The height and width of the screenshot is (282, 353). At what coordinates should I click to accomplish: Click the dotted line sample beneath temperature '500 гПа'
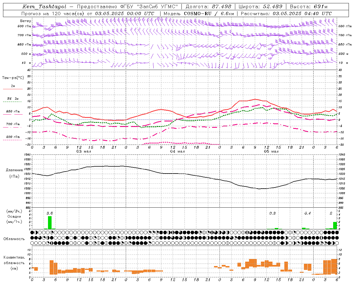tap(12, 140)
